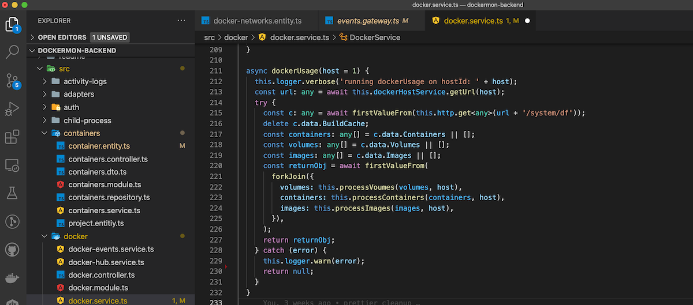Click the src breadcrumb segment
This screenshot has width=693, height=305.
[209, 37]
